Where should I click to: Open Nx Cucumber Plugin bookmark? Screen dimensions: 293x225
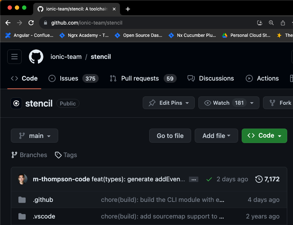click(192, 35)
